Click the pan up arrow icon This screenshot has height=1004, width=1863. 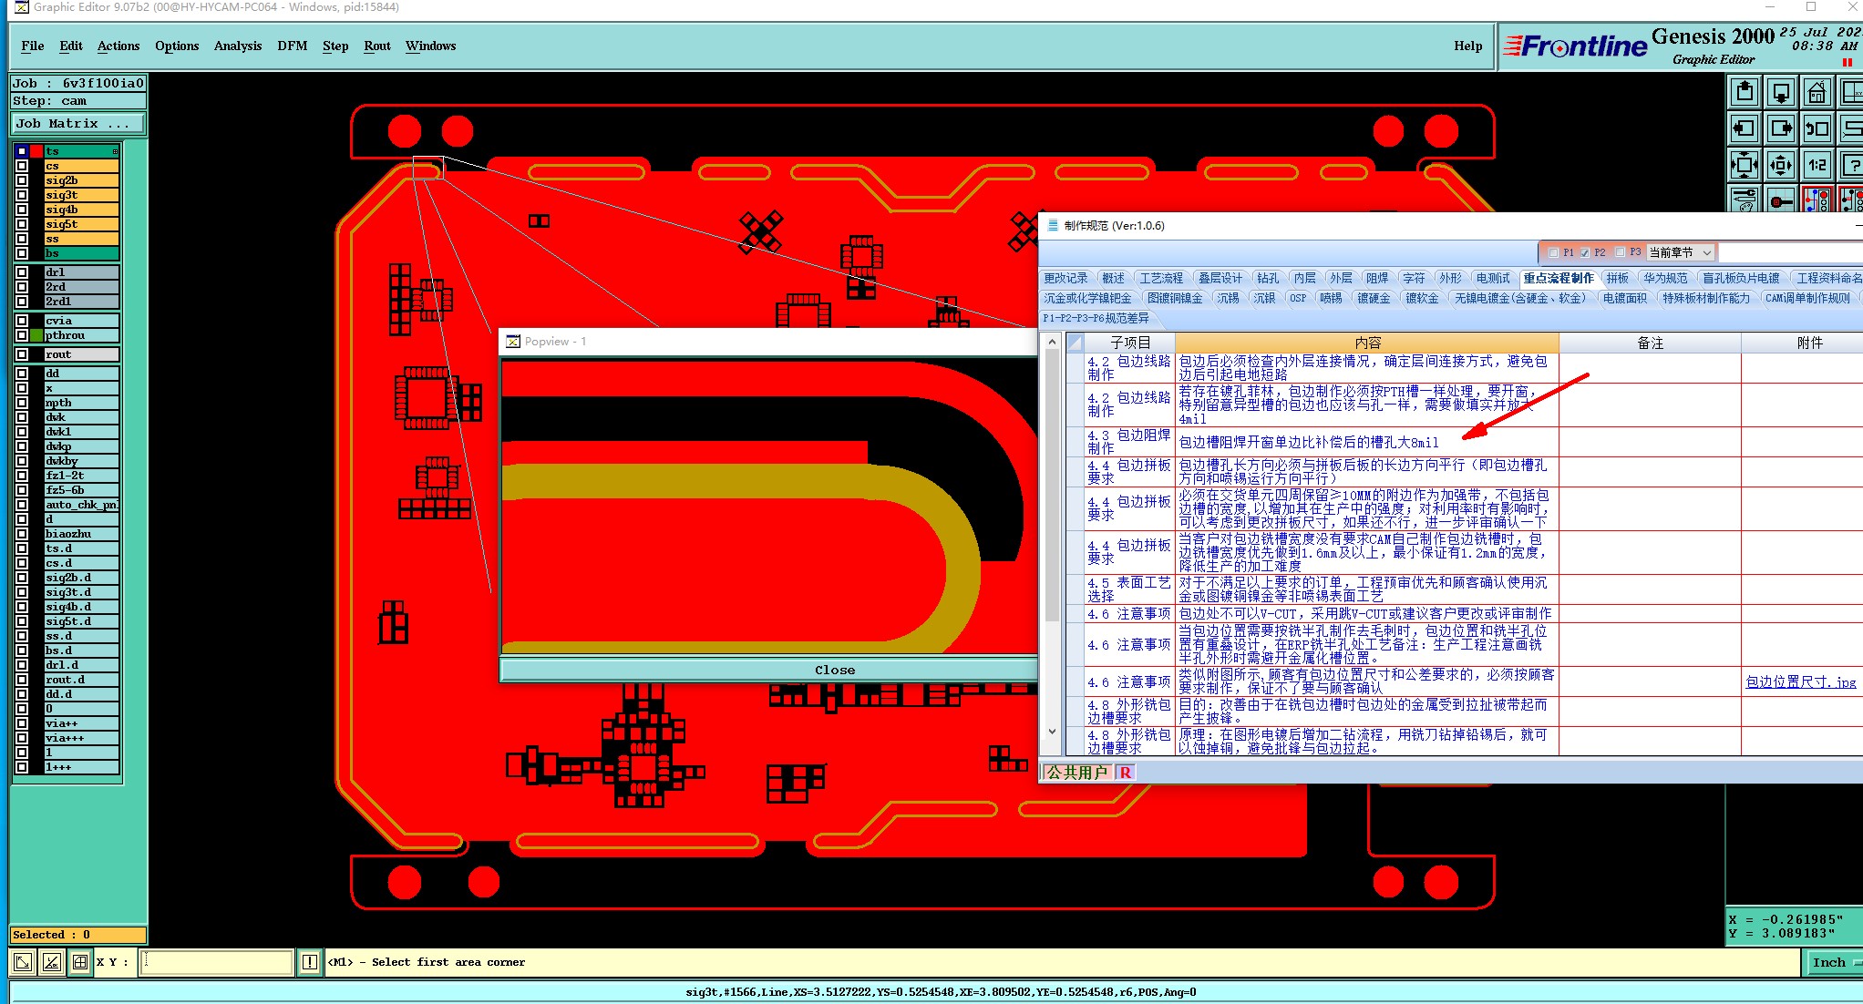pos(1745,92)
